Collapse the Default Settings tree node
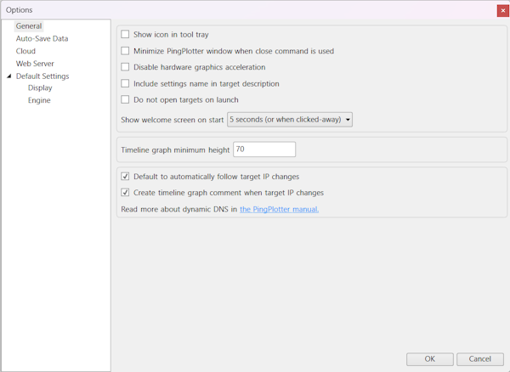 coord(8,76)
